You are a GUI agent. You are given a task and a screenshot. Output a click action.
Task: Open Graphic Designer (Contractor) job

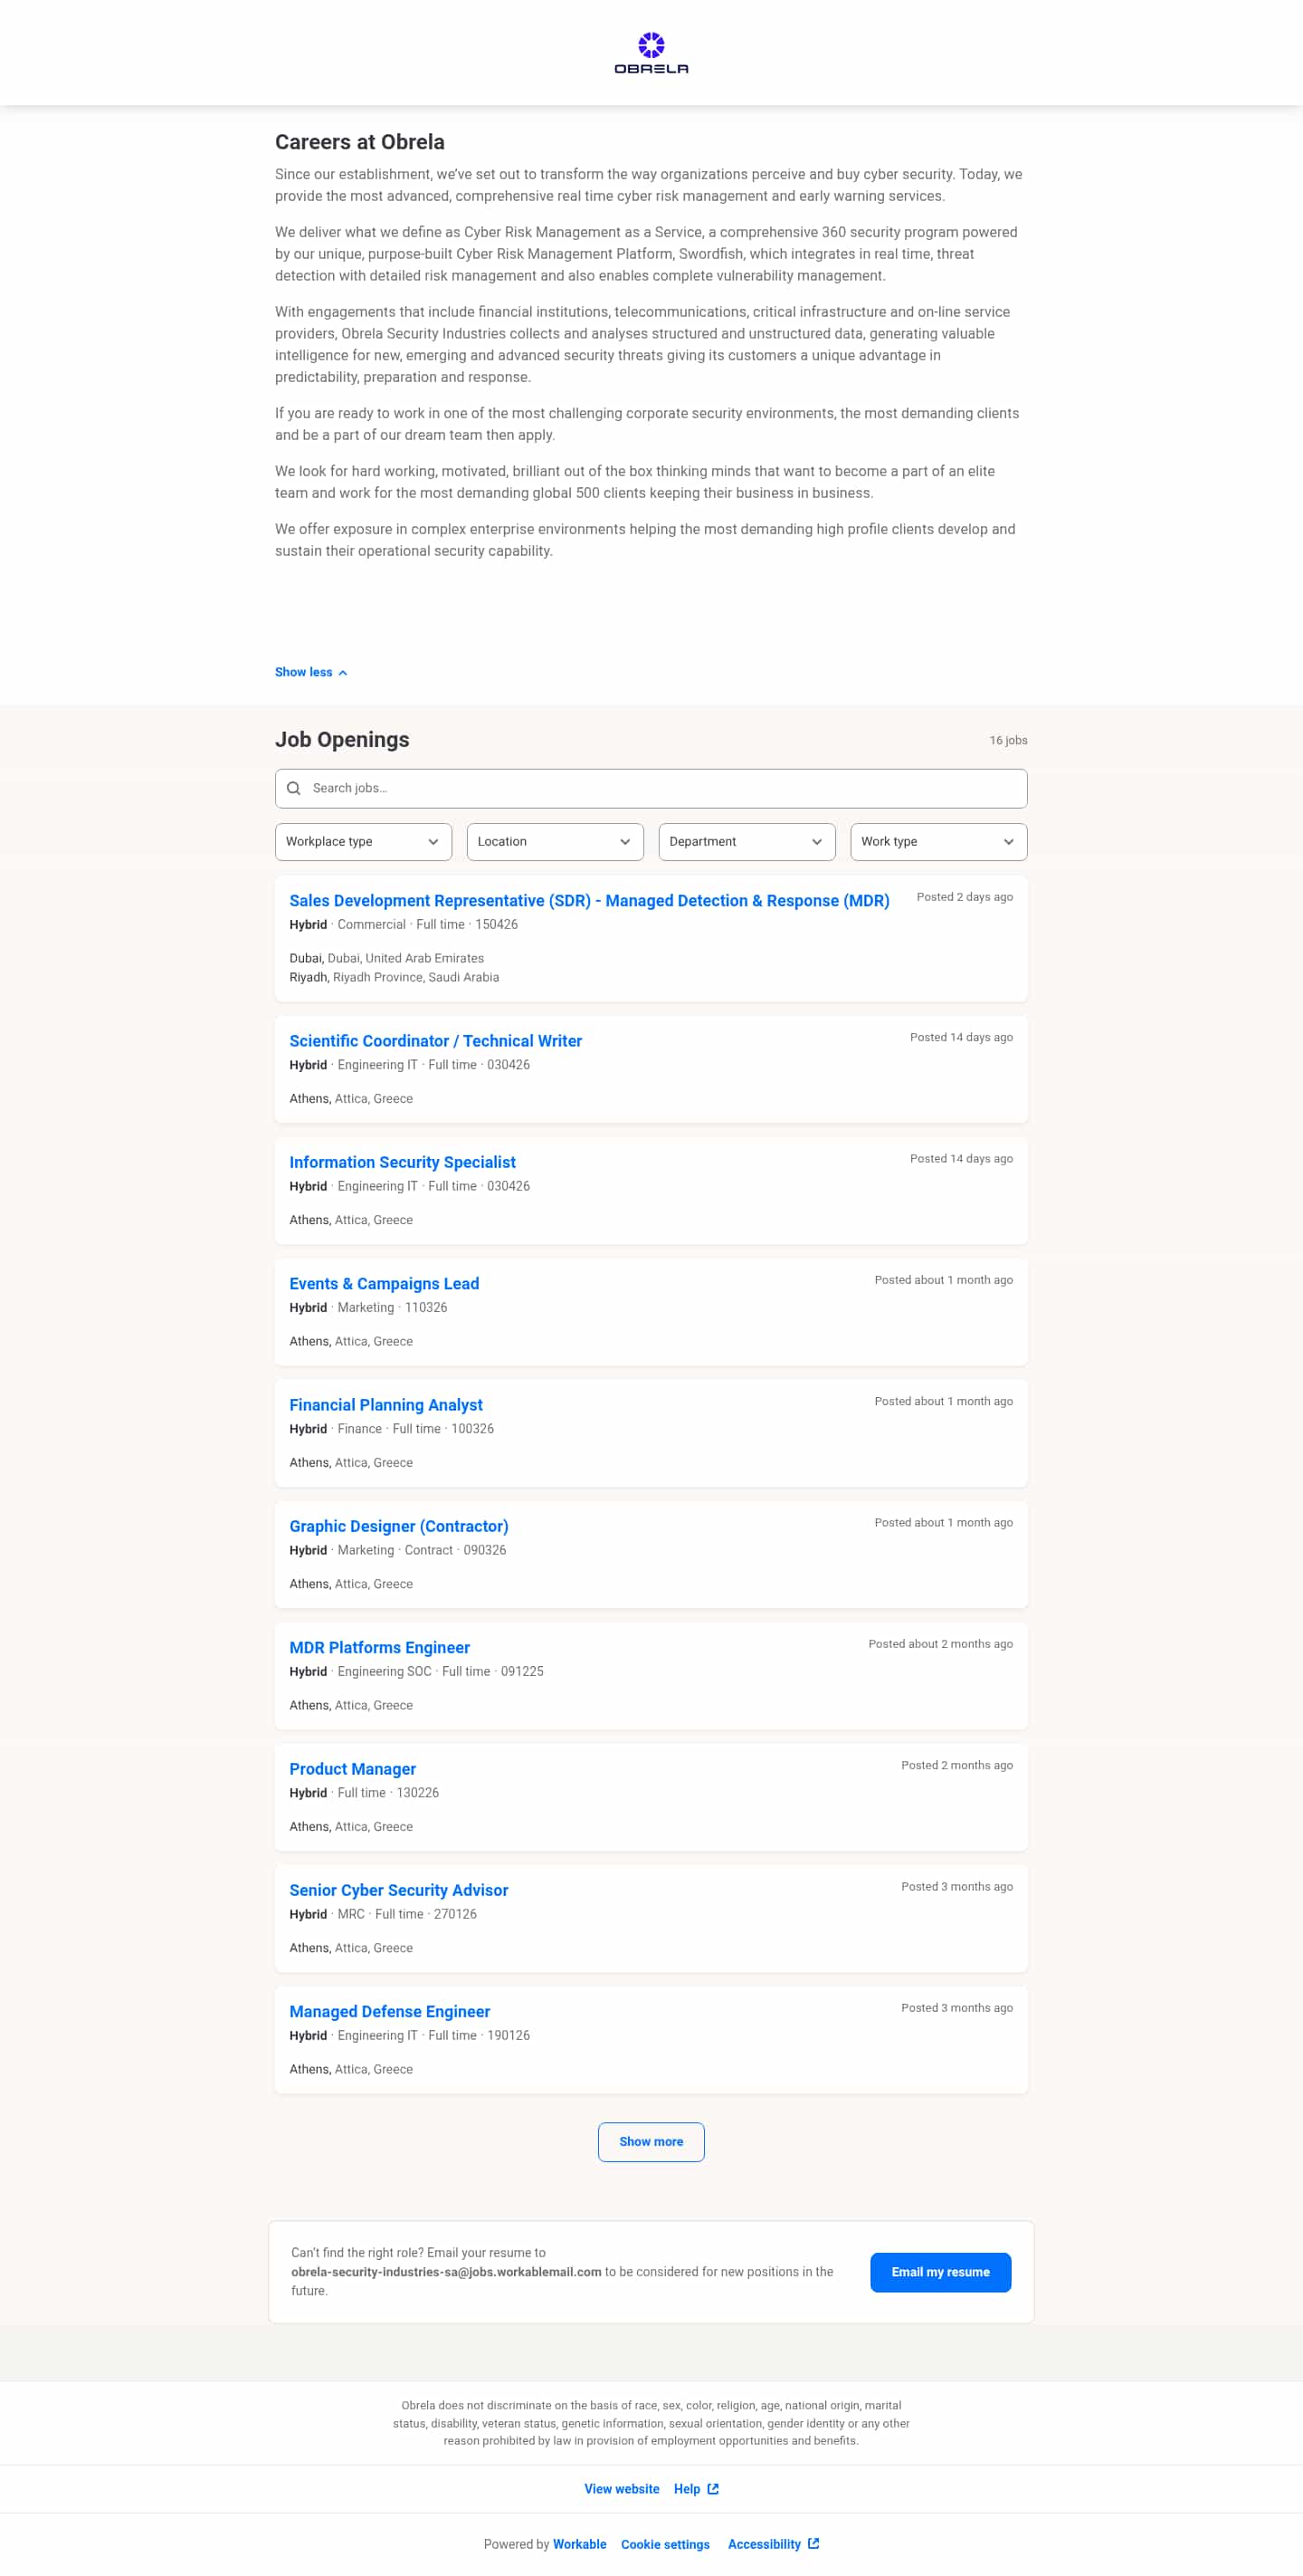399,1526
